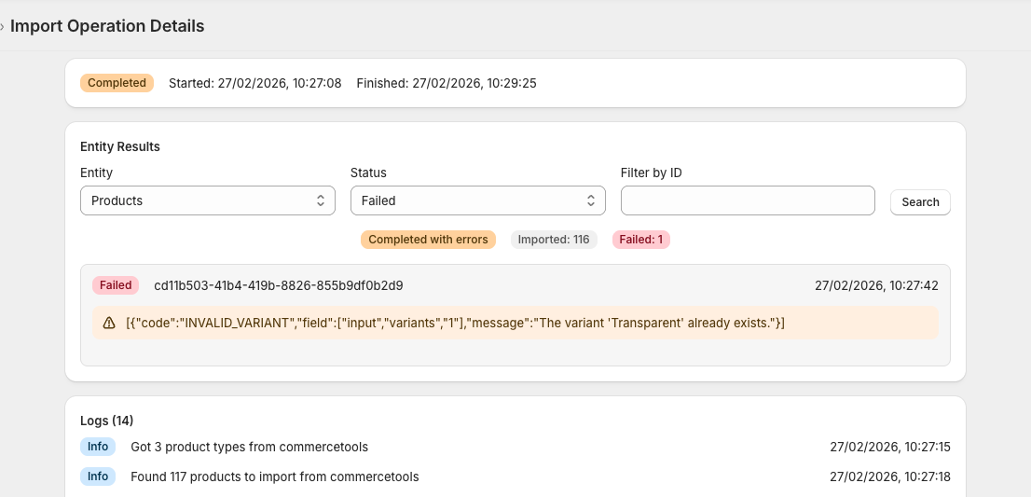This screenshot has width=1031, height=497.
Task: Click Info badge for 117 products log
Action: [98, 476]
